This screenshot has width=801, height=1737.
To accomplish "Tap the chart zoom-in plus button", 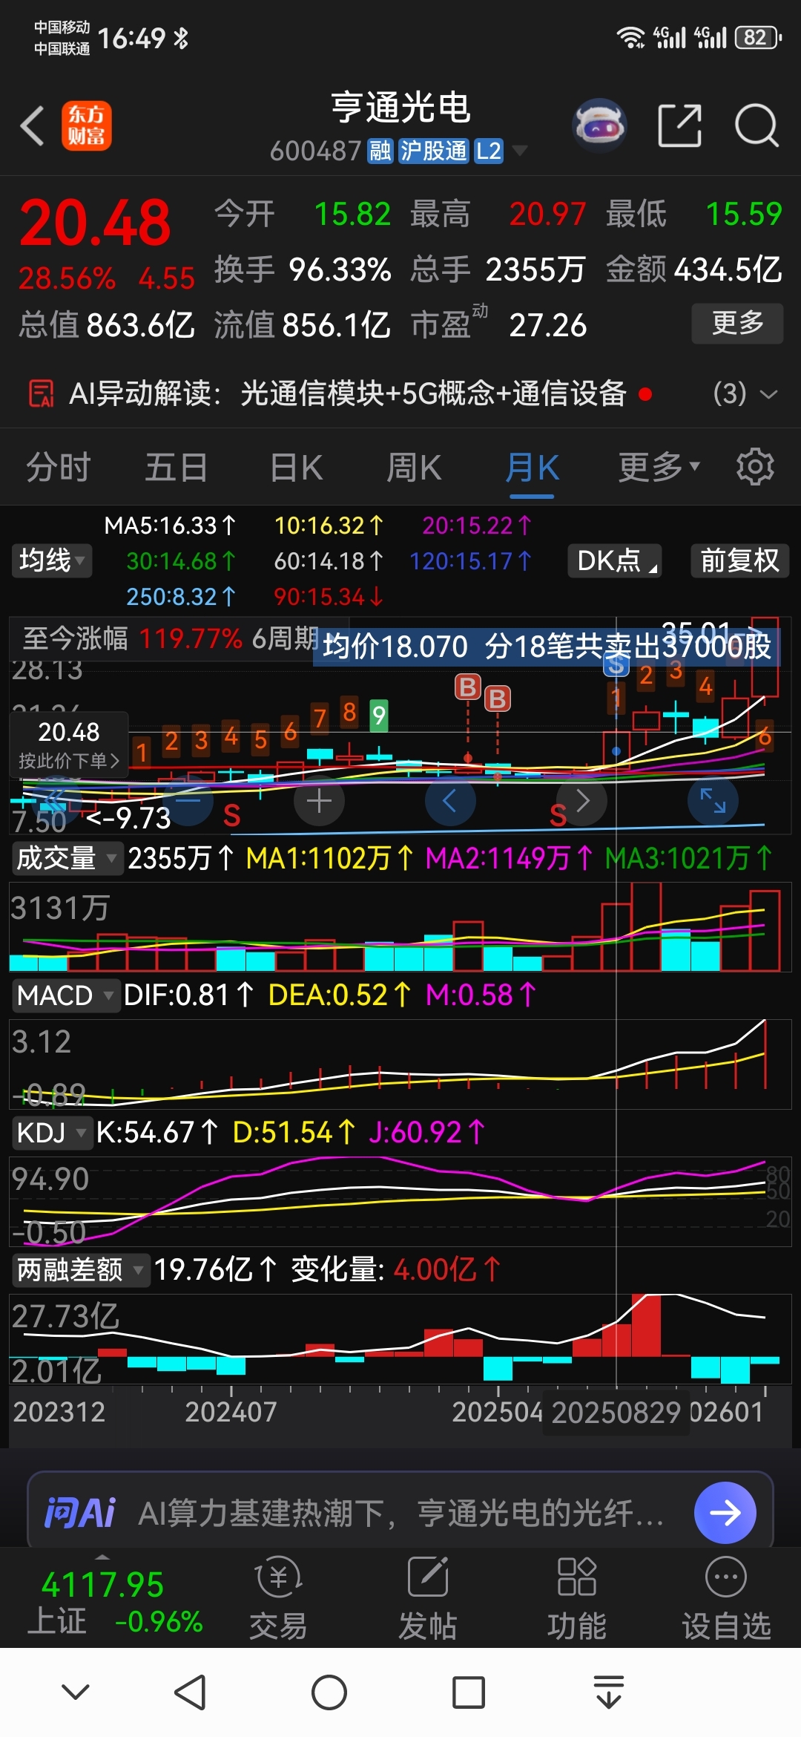I will pyautogui.click(x=319, y=801).
